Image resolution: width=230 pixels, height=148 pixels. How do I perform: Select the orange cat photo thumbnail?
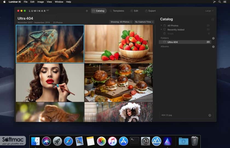coord(50,112)
